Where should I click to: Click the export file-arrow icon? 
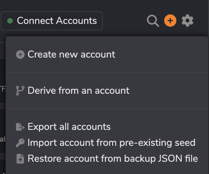[20, 127]
